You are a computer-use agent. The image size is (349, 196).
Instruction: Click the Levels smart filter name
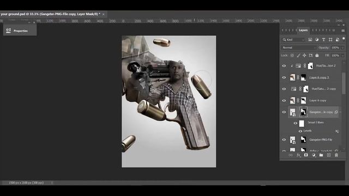click(x=308, y=131)
